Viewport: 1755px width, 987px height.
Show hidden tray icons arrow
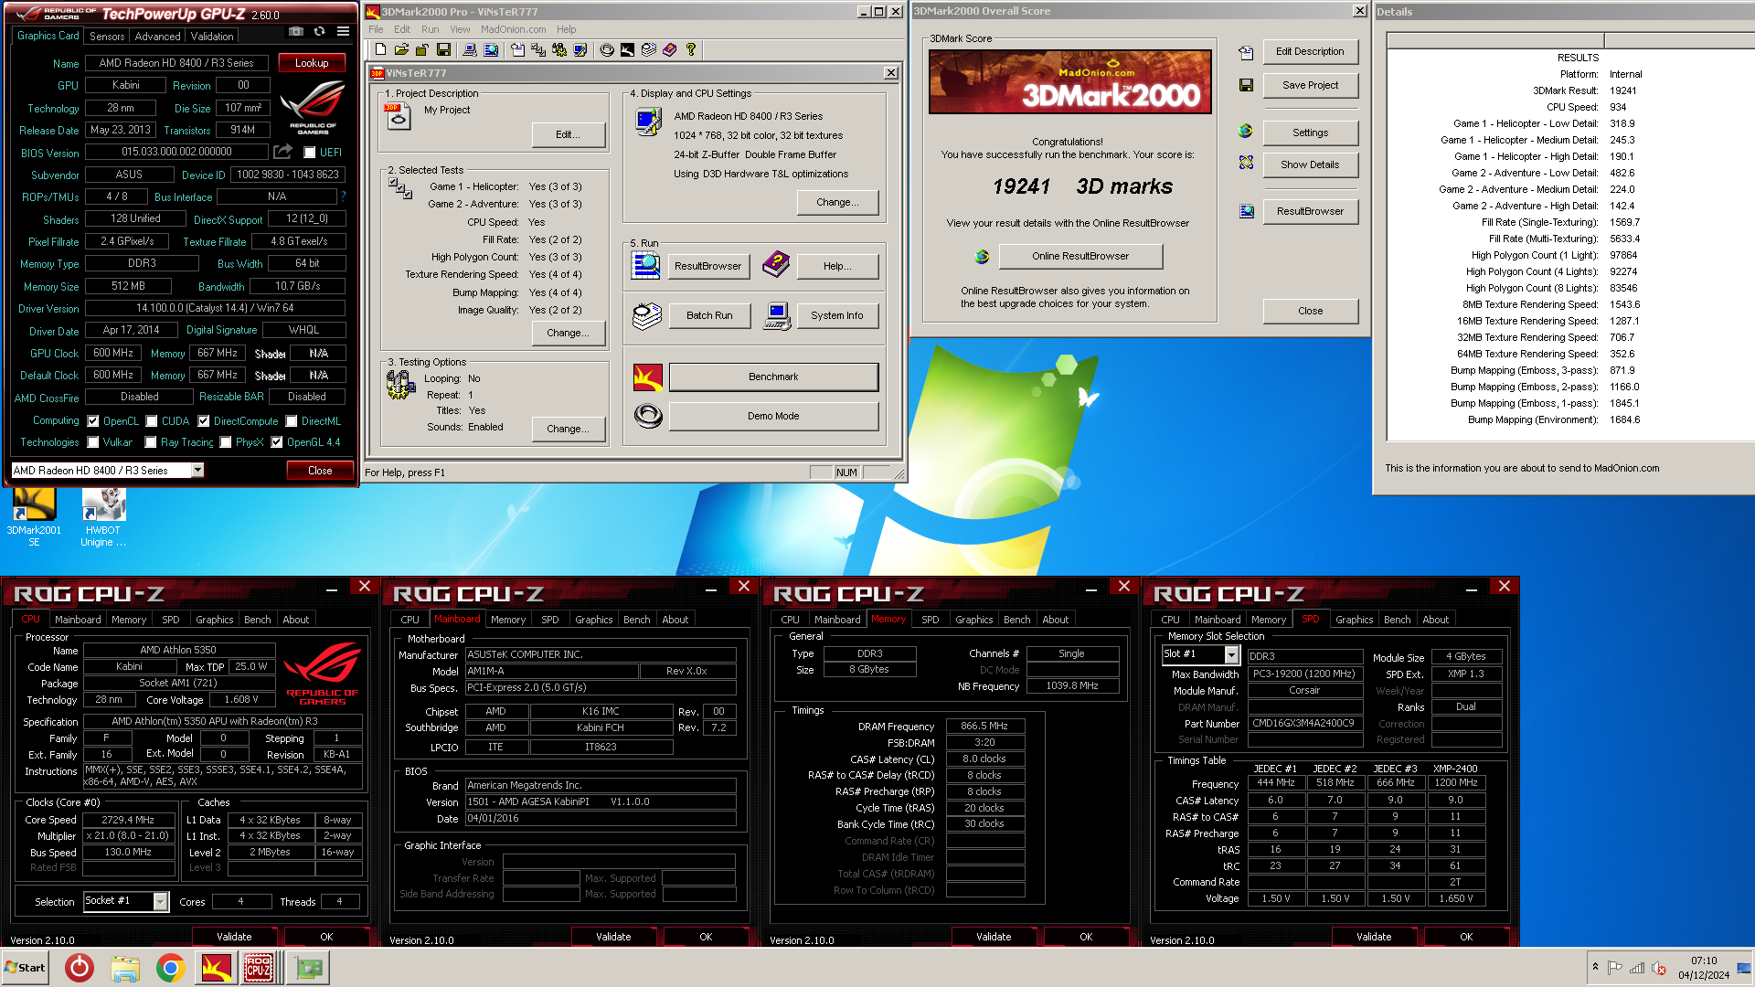click(1595, 966)
